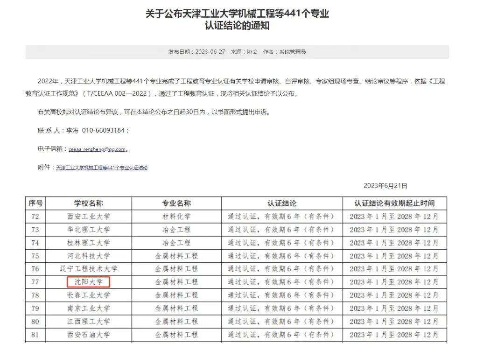The width and height of the screenshot is (477, 344).
Task: Click the page title 关于公布天津工业大学机械工程等441个专业
Action: [x=237, y=14]
